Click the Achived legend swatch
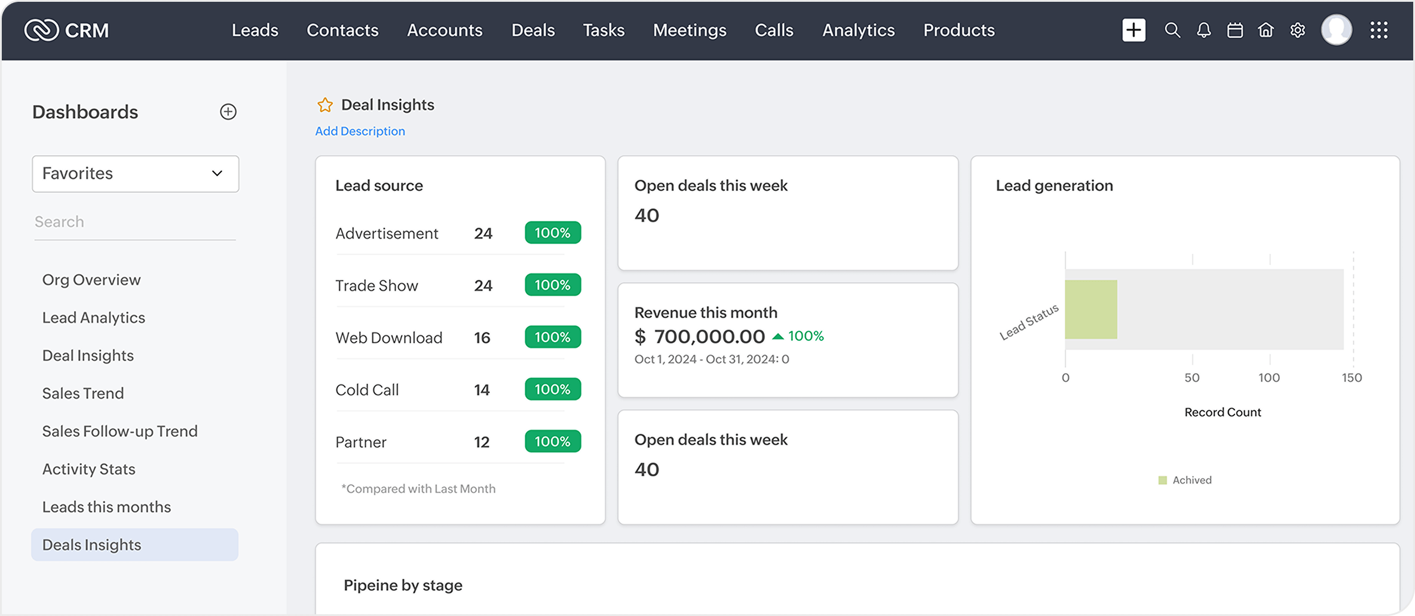 coord(1162,481)
